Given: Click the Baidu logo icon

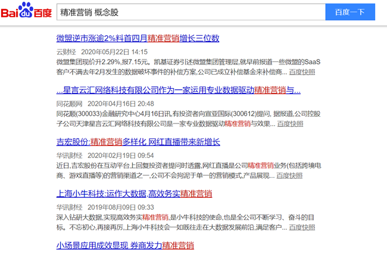Looking at the screenshot, I should tap(26, 10).
